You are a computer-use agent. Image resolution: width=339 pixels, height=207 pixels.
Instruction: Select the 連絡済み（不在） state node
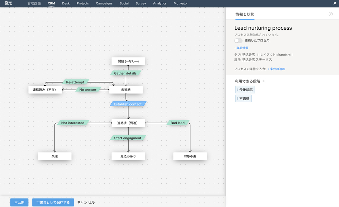(45, 90)
